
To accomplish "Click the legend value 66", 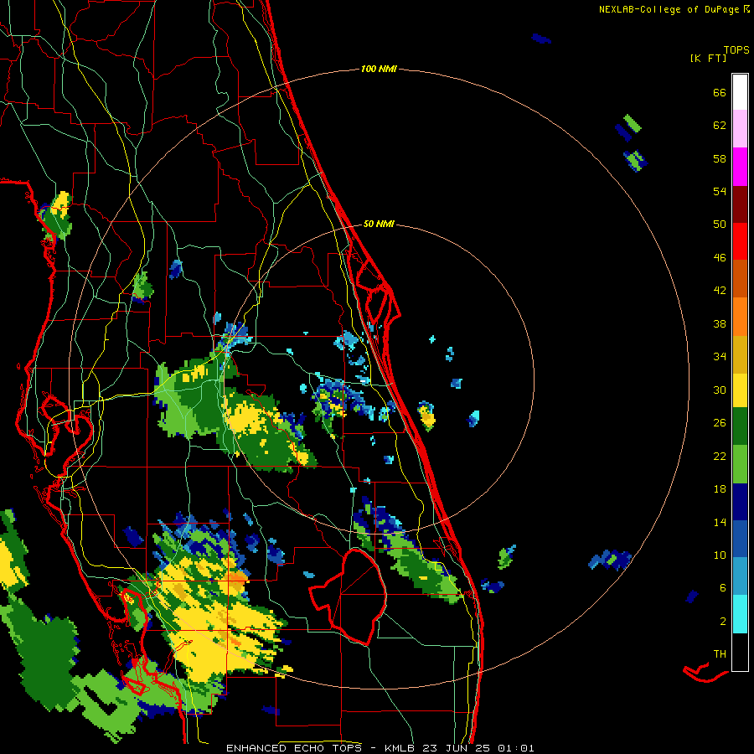I will (720, 92).
